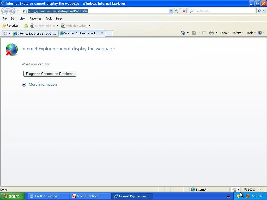This screenshot has width=267, height=200.
Task: Click the Back navigation arrow button
Action: 5,11
